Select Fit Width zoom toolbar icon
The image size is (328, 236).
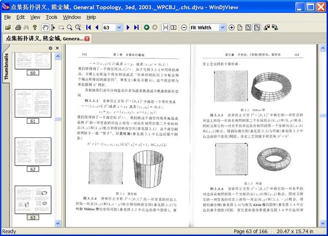257,27
